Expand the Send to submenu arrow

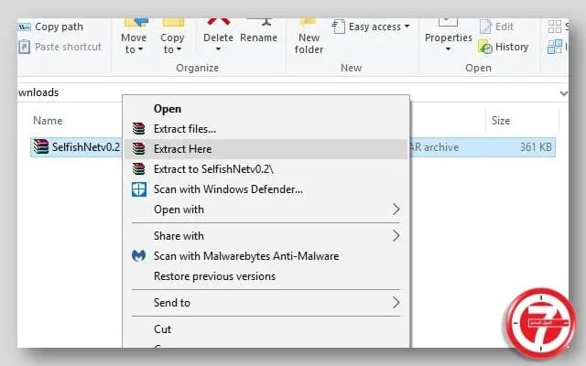pos(396,303)
